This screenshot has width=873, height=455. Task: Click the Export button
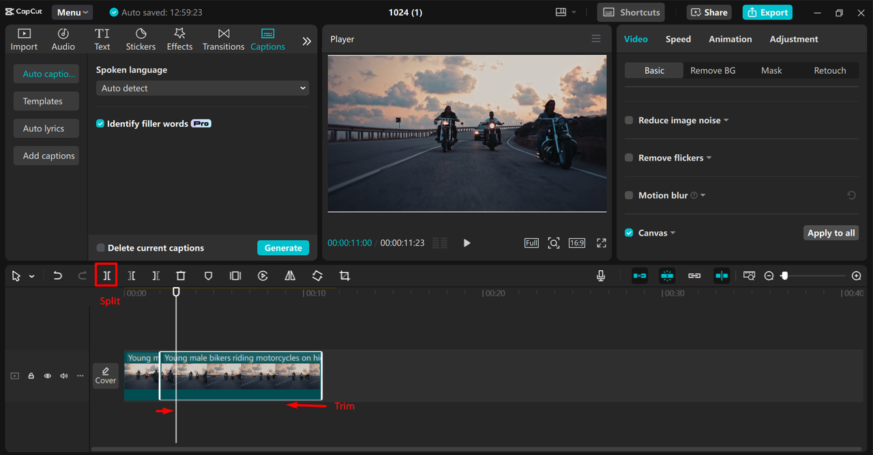[767, 12]
